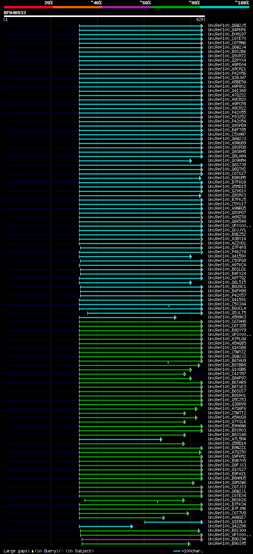Click label UniRef100_A5H9K3
Viewport: 253px width, 554px height.
click(227, 317)
